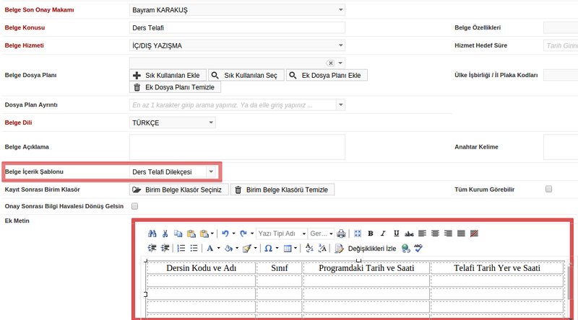Viewport: 578px width, 320px height.
Task: Click the Undo arrow icon
Action: click(225, 234)
